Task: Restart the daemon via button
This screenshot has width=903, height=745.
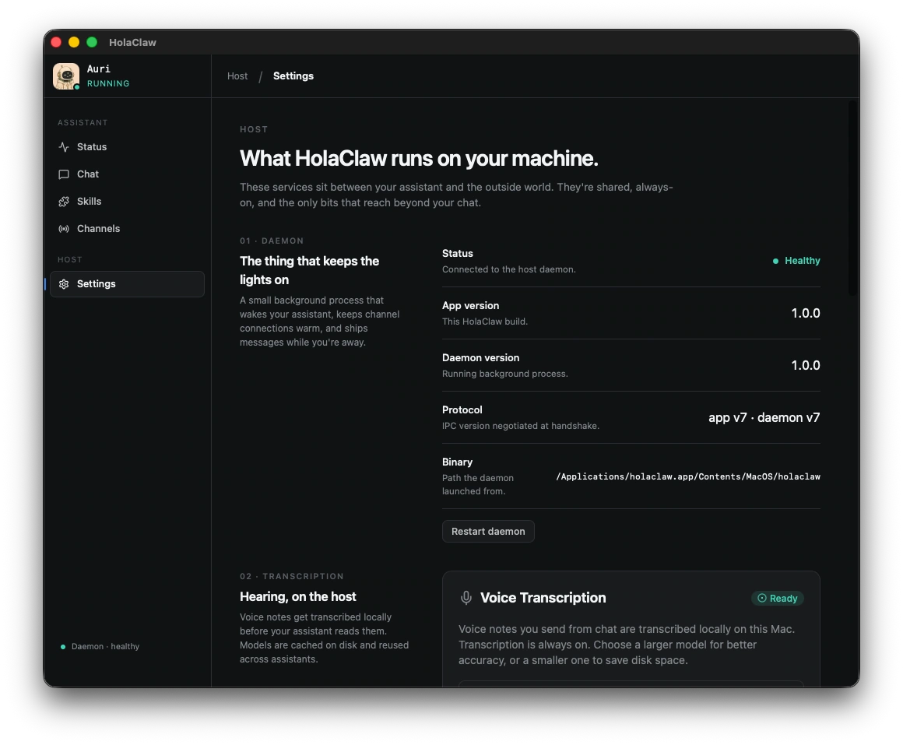Action: tap(488, 532)
